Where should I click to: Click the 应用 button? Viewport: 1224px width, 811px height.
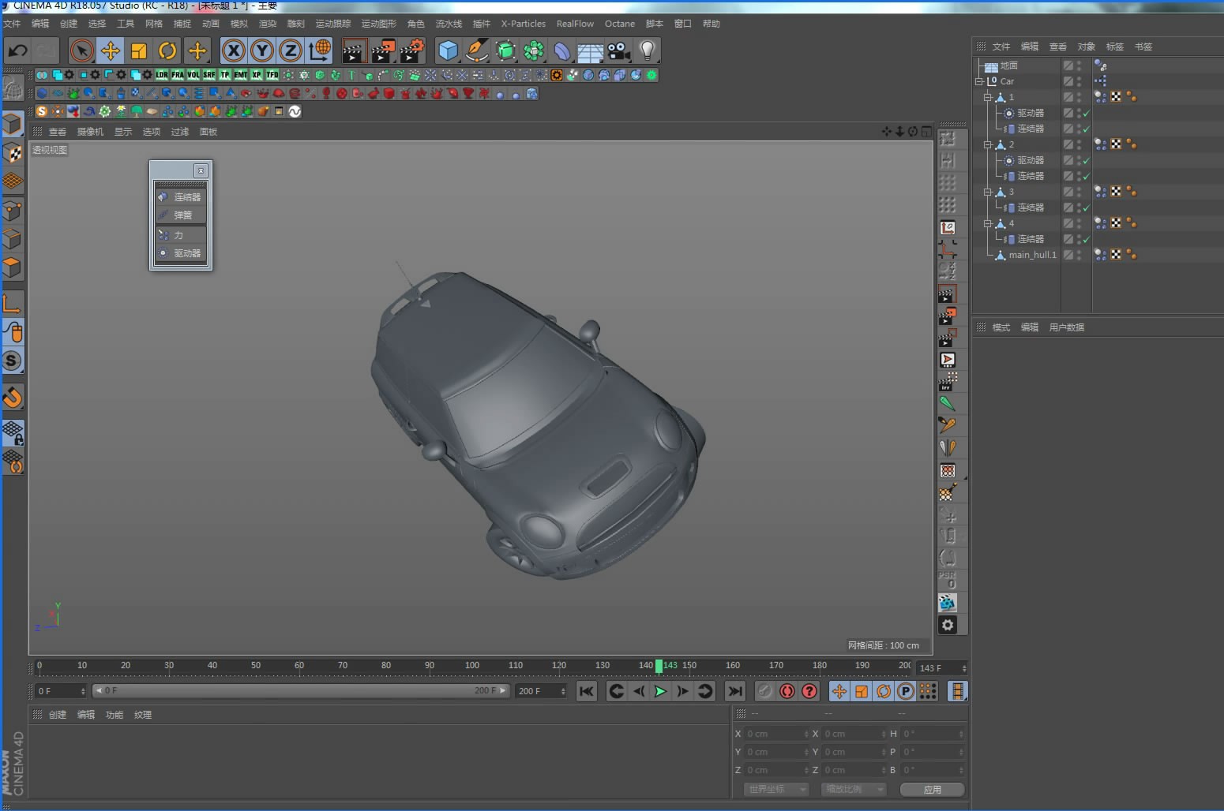coord(932,789)
